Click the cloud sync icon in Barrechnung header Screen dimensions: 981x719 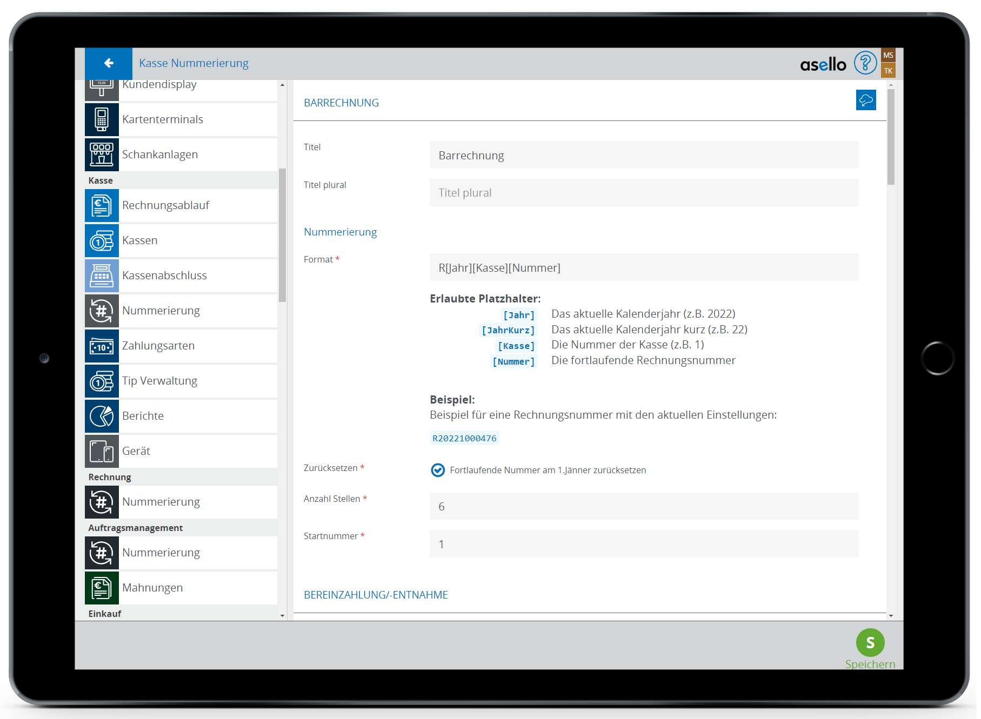(865, 100)
